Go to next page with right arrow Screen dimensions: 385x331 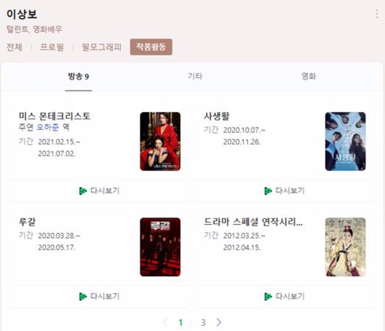pyautogui.click(x=219, y=322)
